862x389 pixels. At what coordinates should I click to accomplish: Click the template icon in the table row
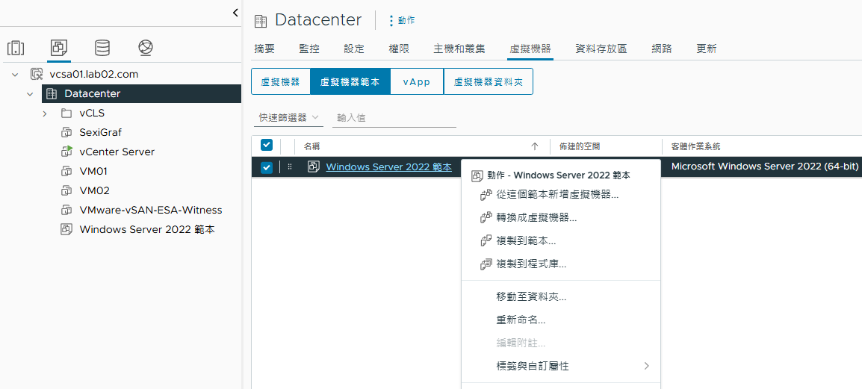click(314, 167)
